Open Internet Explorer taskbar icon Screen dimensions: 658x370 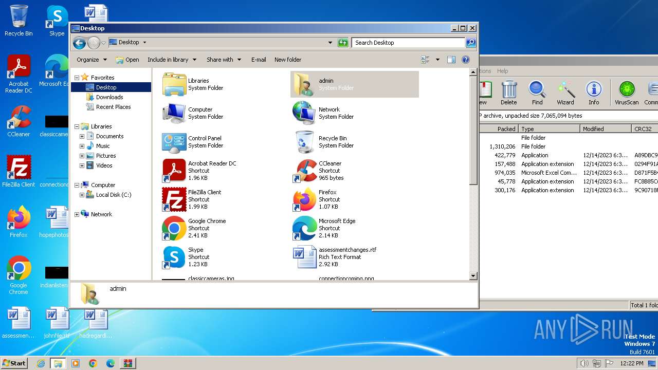[41, 363]
